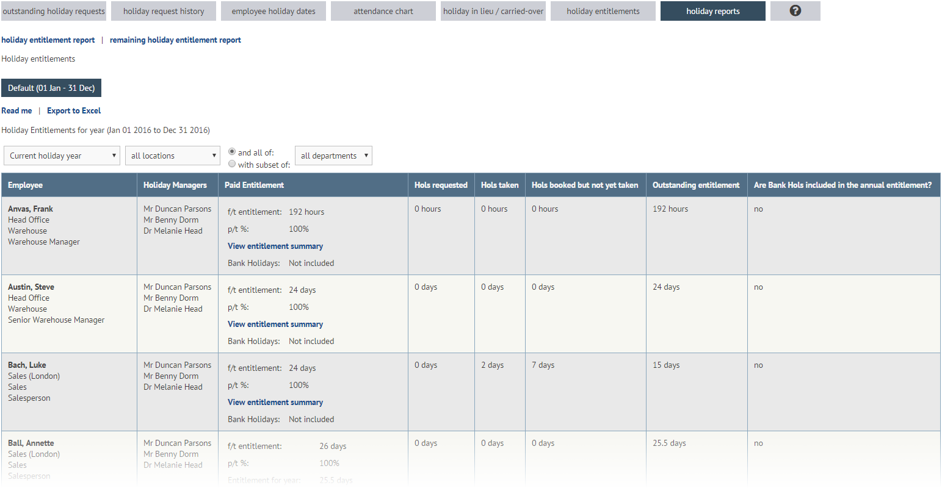Image resolution: width=942 pixels, height=488 pixels.
Task: Go to employee holiday dates tab
Action: pos(274,11)
